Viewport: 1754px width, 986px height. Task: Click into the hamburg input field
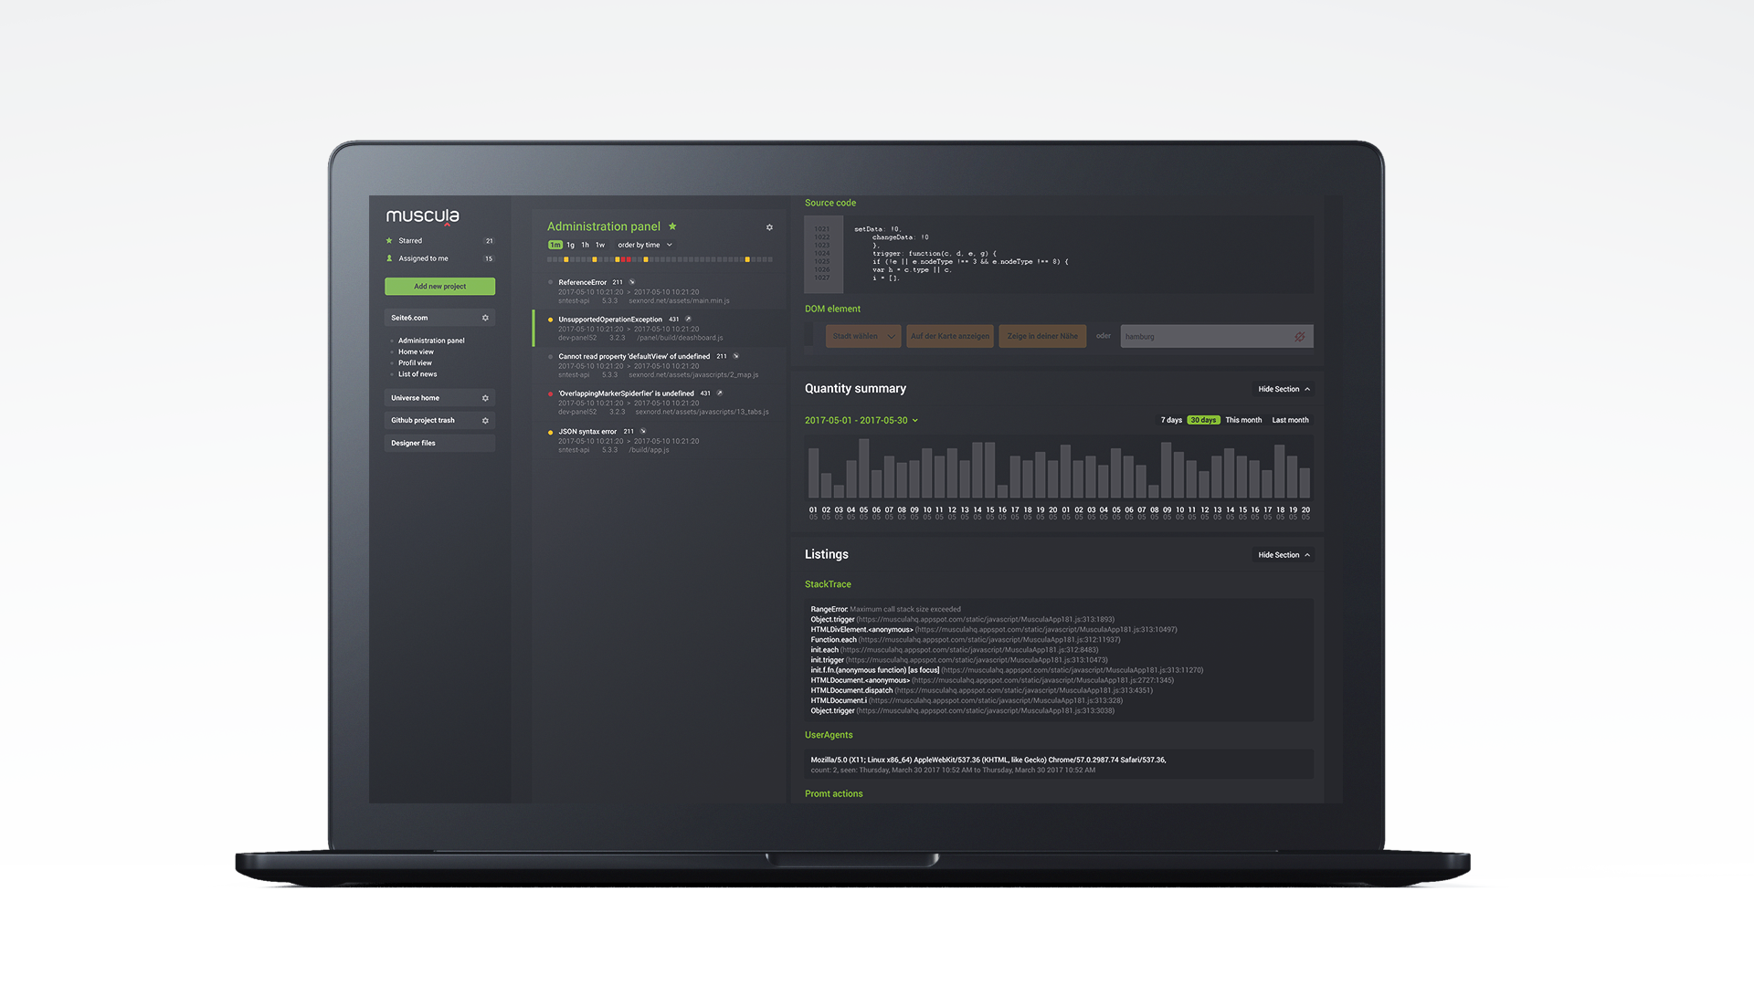point(1217,336)
